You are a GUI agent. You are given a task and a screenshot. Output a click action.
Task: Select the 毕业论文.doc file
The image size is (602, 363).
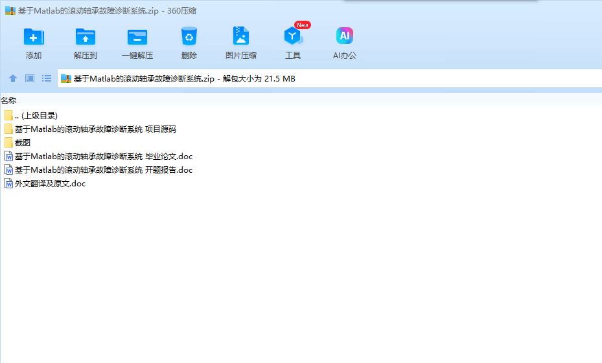point(98,157)
